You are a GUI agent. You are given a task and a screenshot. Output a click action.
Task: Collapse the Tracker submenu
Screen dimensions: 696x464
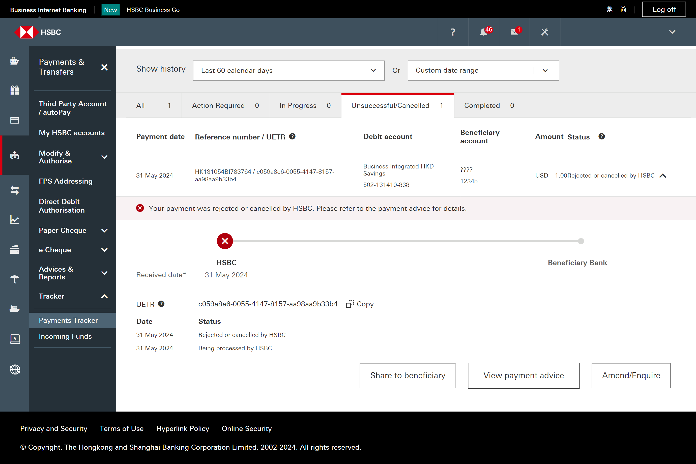coord(104,296)
